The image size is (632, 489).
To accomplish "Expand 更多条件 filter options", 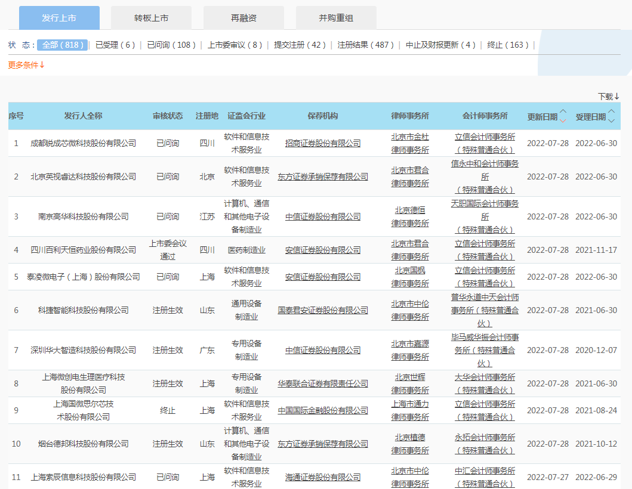I will click(26, 65).
